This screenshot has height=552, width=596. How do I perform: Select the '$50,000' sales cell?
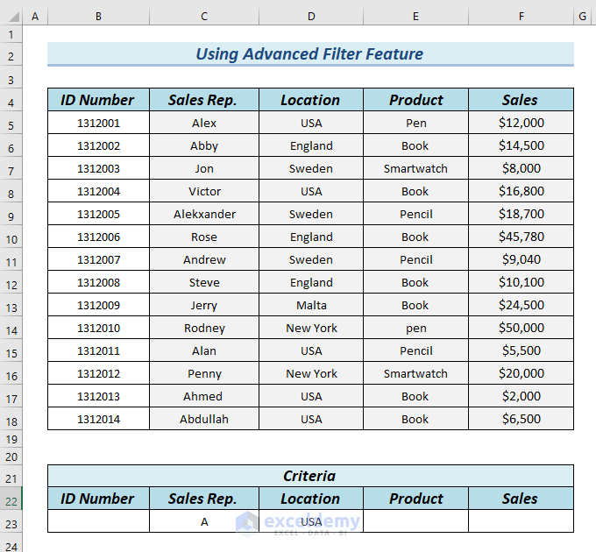[521, 328]
